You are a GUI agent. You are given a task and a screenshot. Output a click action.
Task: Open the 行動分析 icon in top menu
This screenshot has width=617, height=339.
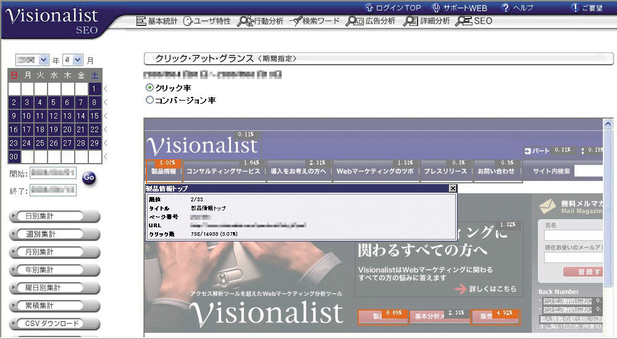coord(245,21)
